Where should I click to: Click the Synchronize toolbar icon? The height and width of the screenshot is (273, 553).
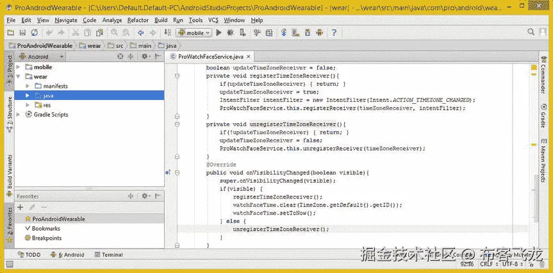[x=34, y=33]
